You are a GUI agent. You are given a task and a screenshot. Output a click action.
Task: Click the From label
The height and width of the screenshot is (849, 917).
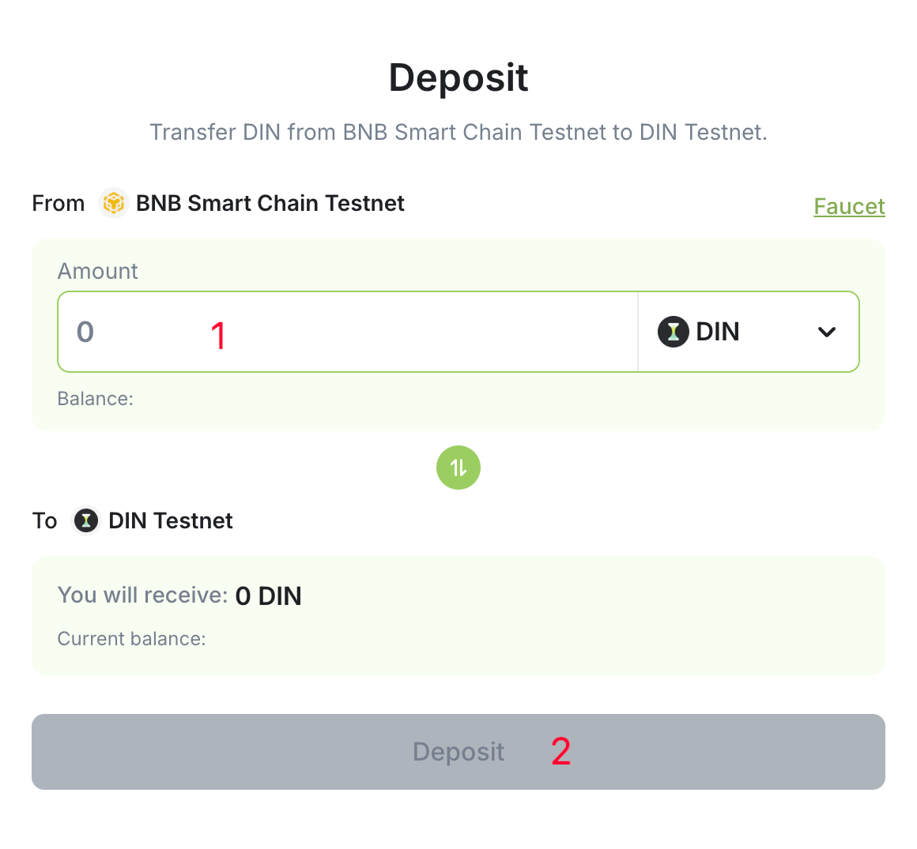(58, 203)
